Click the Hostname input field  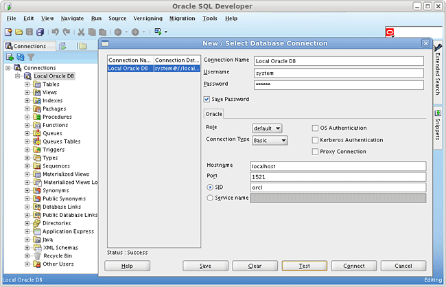coord(338,166)
